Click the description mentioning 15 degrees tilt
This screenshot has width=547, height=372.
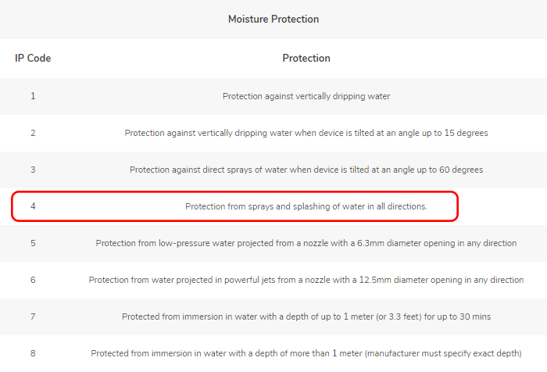(x=306, y=133)
